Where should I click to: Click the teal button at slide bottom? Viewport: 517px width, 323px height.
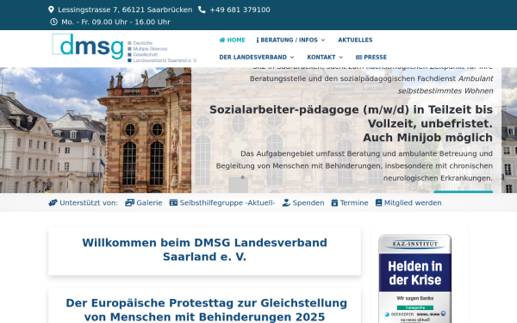point(464,191)
